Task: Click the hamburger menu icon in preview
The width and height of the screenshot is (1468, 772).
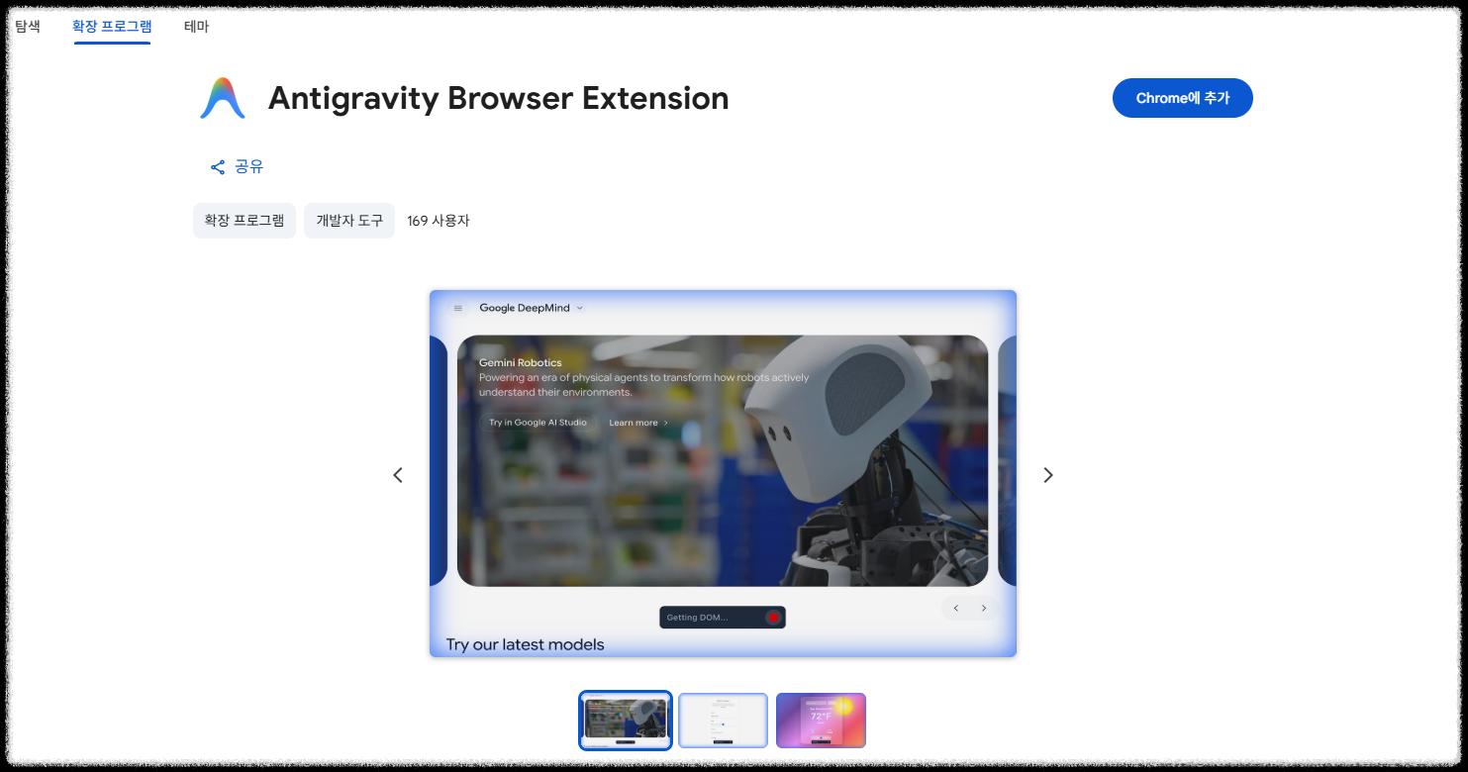Action: (458, 308)
